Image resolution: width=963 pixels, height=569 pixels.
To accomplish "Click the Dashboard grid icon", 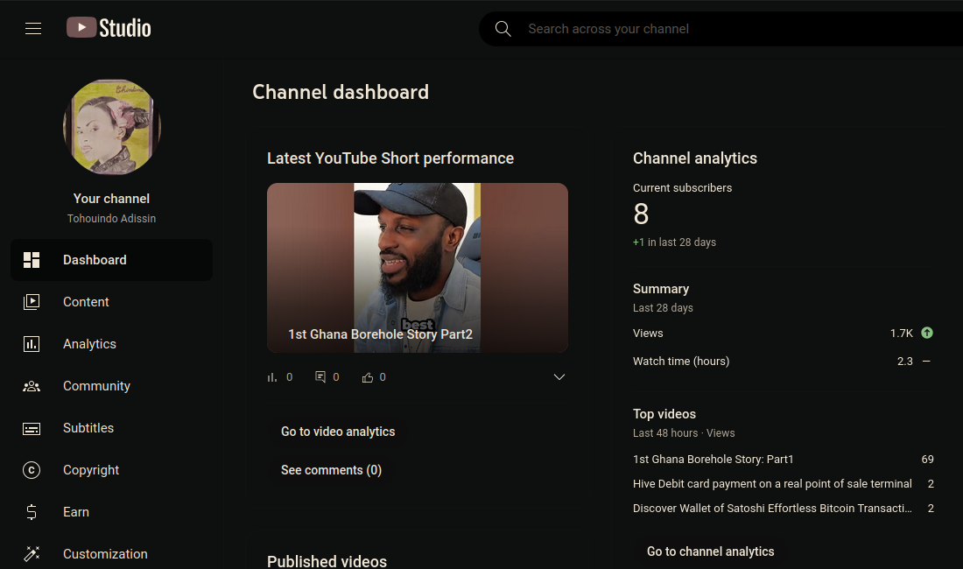I will tap(32, 260).
